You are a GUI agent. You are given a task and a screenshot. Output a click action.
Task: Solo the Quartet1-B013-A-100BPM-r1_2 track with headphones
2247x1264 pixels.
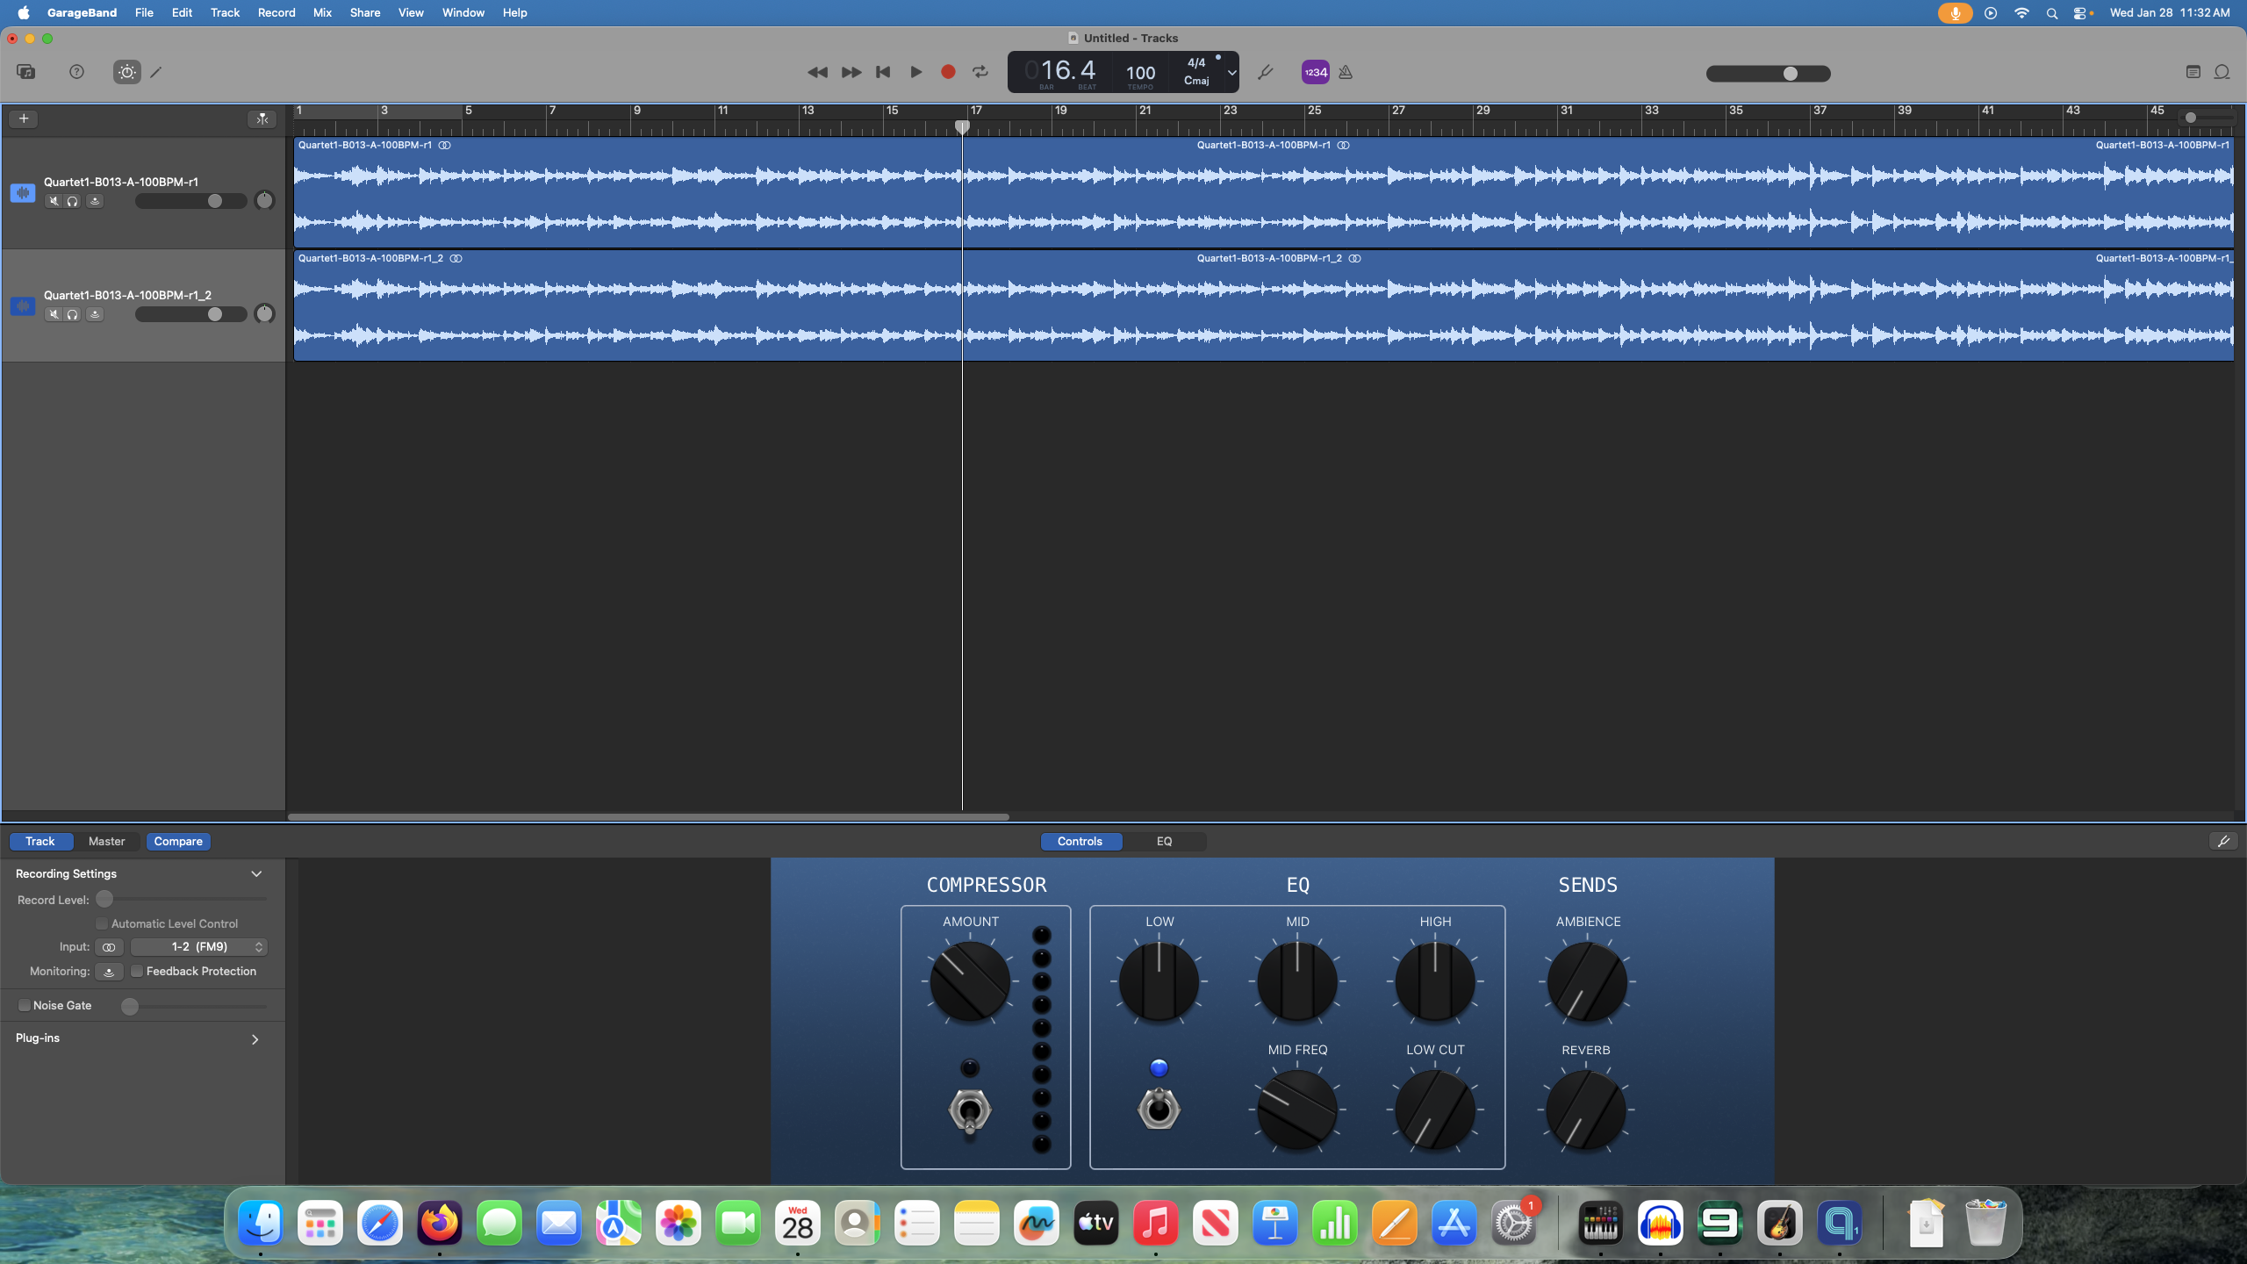[x=73, y=314]
